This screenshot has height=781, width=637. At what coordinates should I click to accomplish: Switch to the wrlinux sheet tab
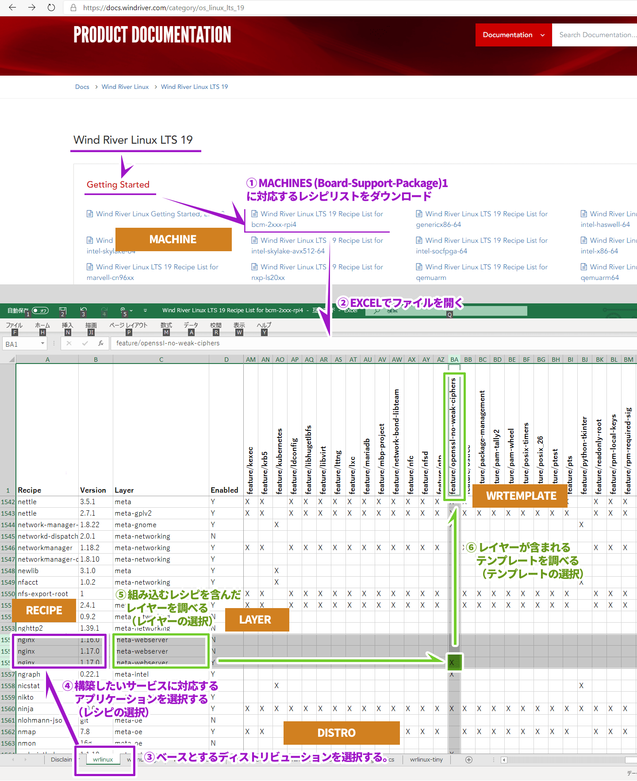pos(103,759)
